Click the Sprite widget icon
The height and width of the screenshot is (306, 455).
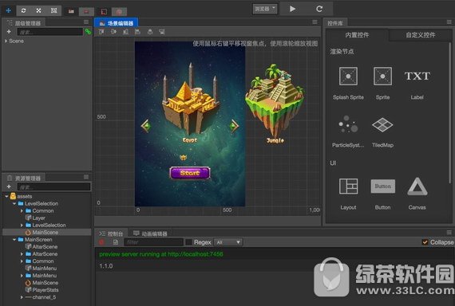pos(382,76)
